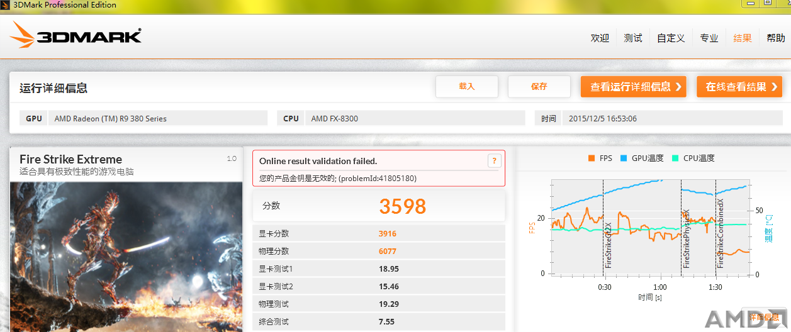
Task: Click the 时间 label
Action: coord(549,118)
